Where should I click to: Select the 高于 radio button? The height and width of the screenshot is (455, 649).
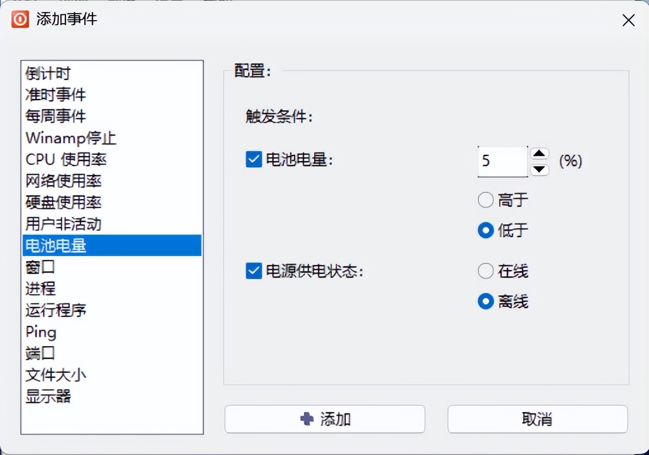[x=486, y=200]
